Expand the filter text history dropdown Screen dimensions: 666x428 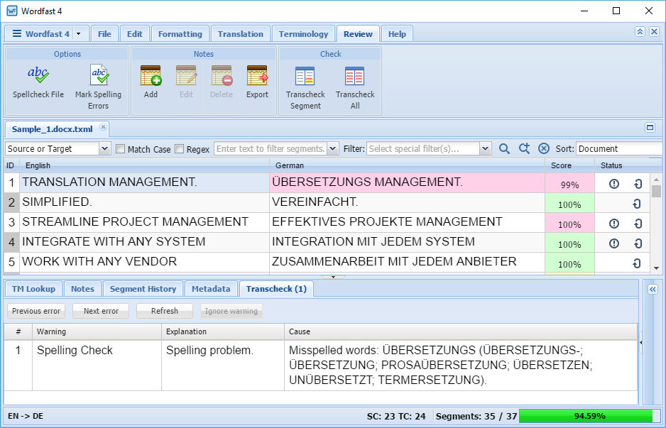[332, 148]
